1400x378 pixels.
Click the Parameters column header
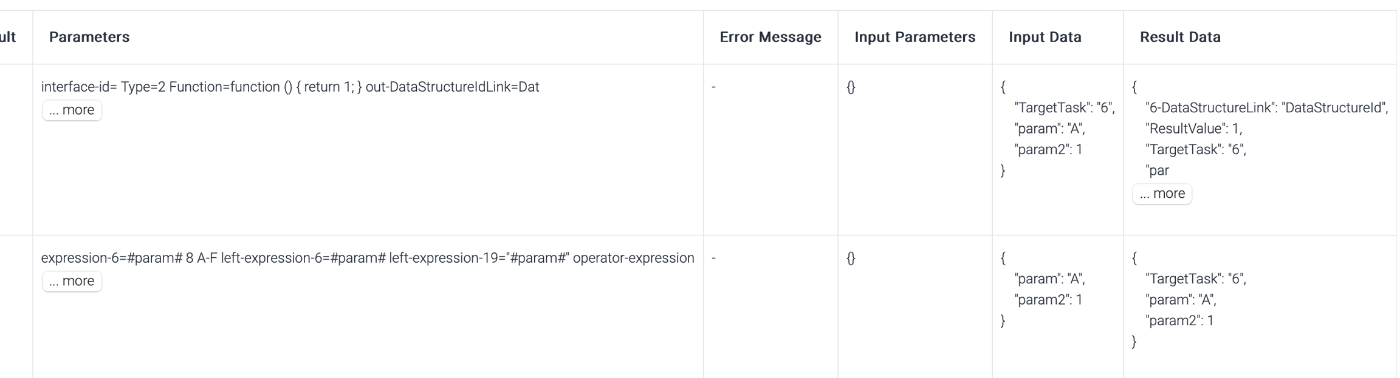pos(89,37)
